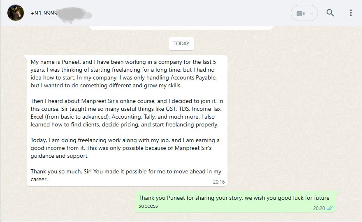
Task: Start a video call with the contact
Action: coord(300,13)
